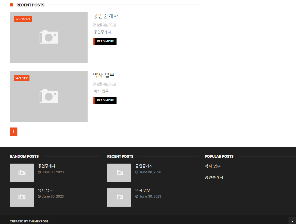The width and height of the screenshot is (296, 224).
Task: Click the 6월 30, 2023 date under the 공인중개사 title
Action: (x=106, y=25)
